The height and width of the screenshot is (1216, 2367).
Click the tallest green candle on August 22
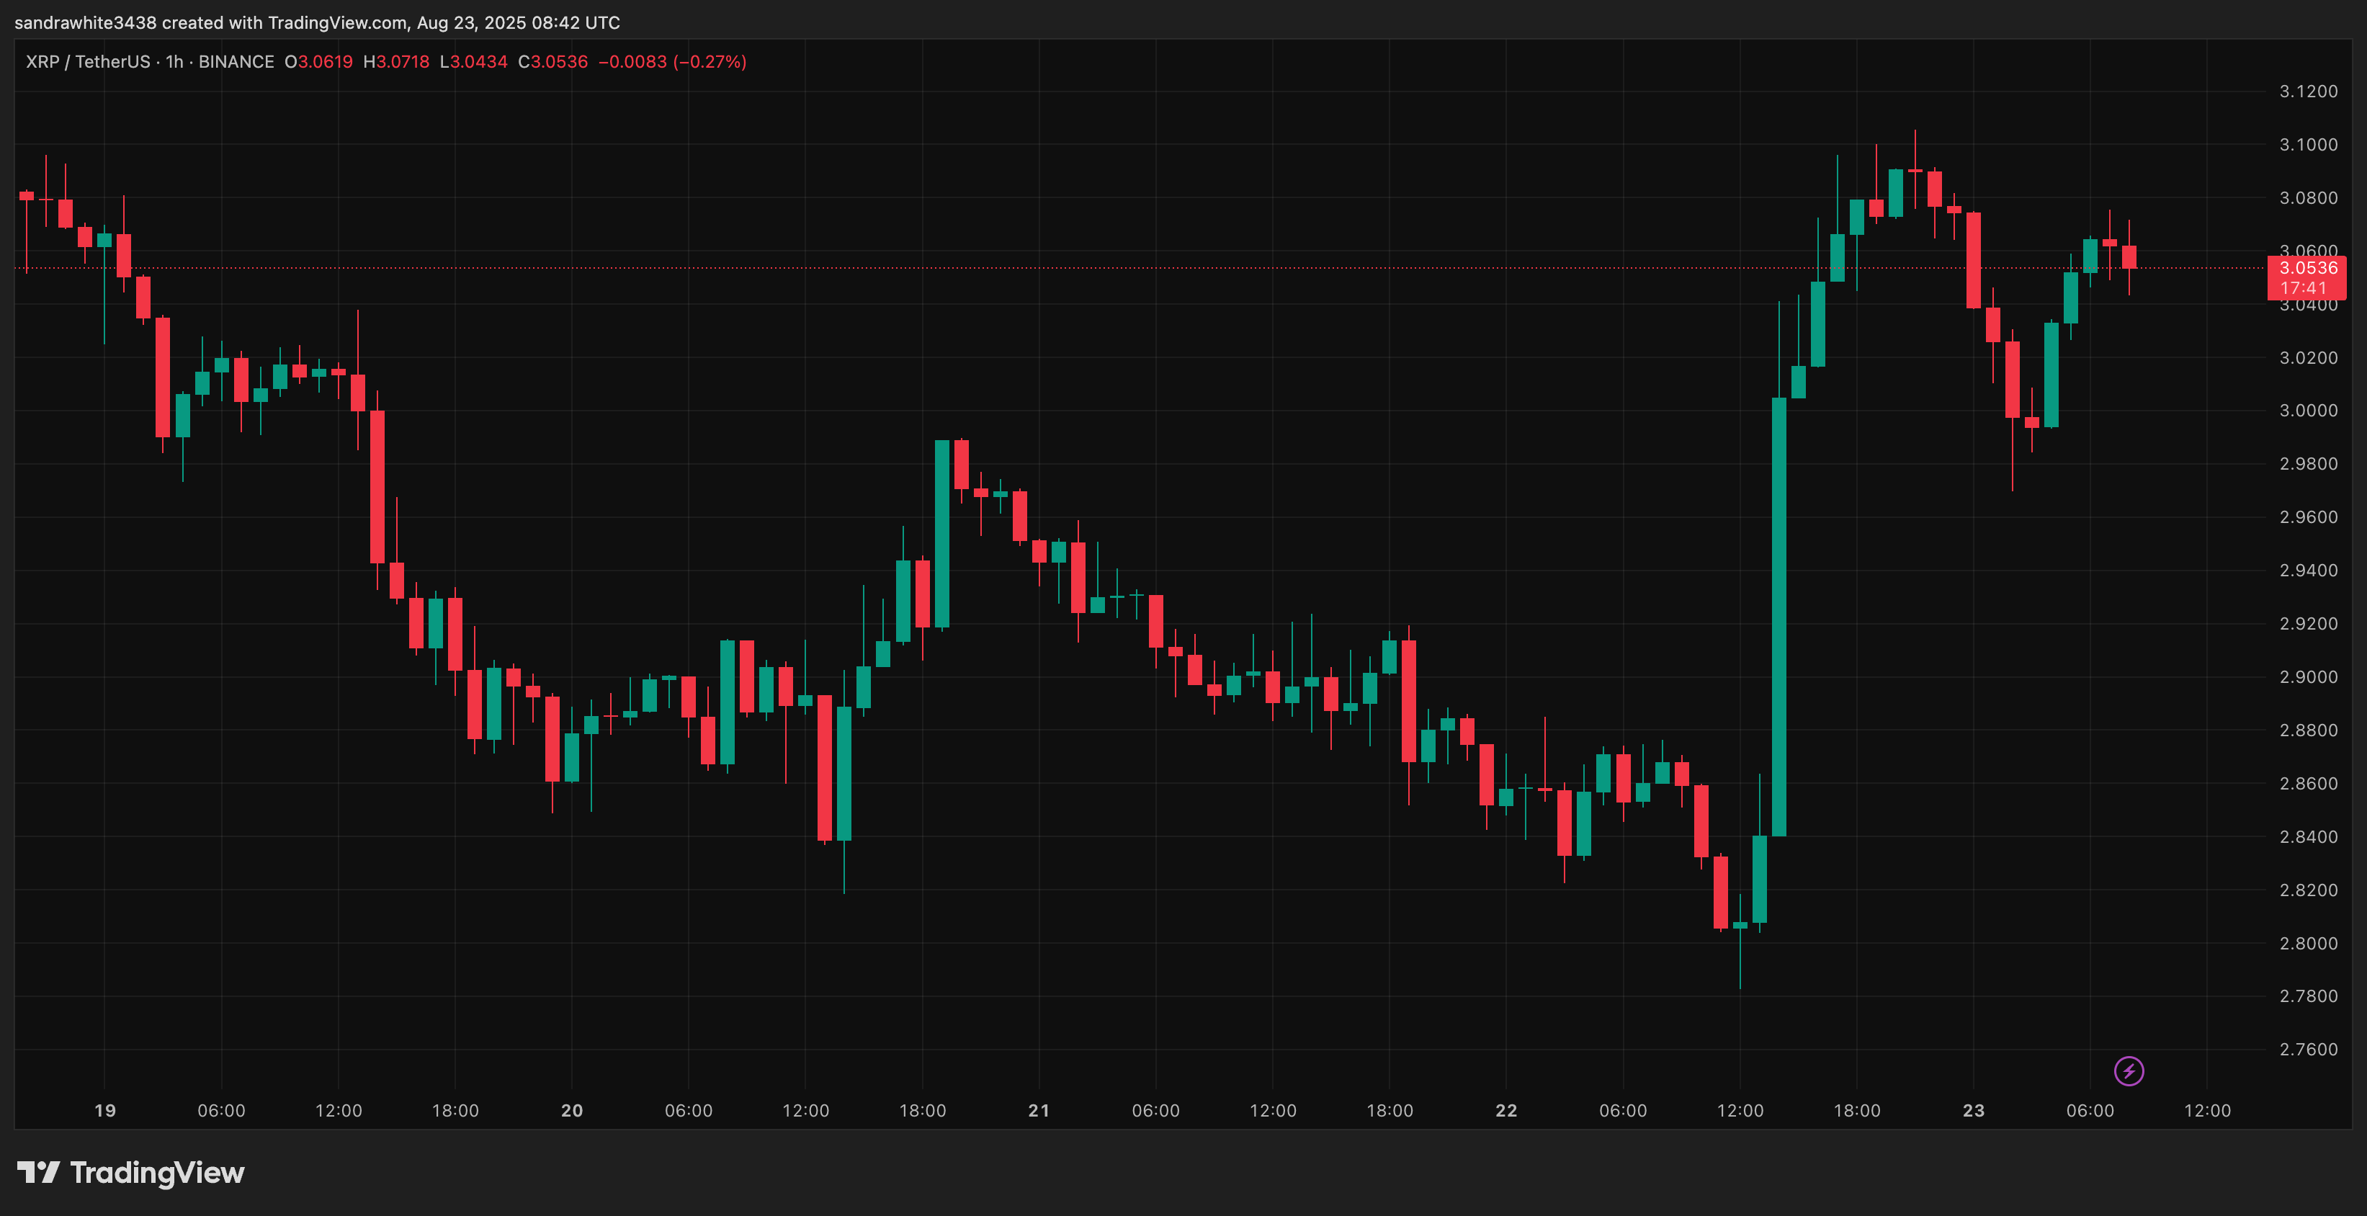click(1779, 616)
